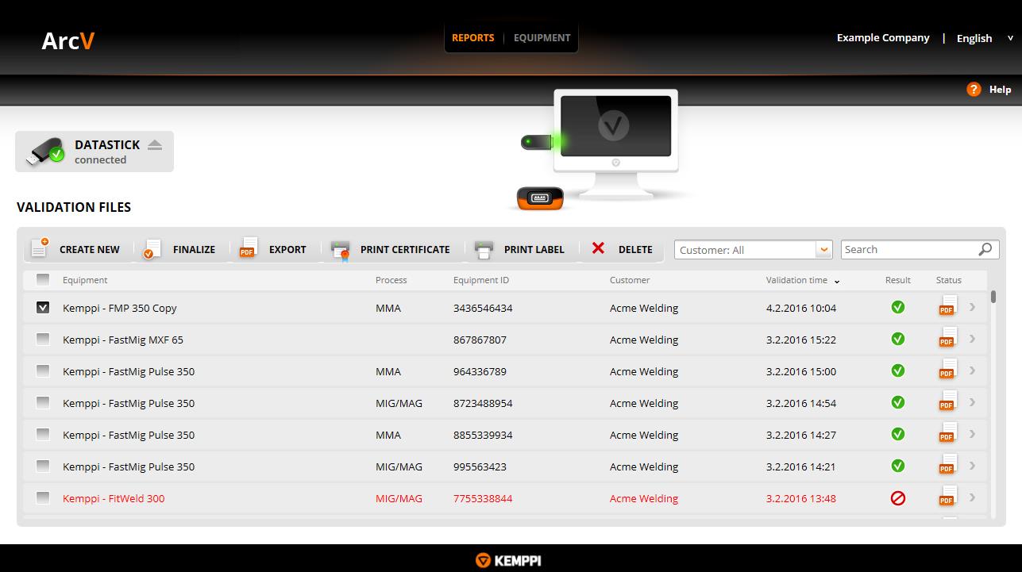The image size is (1022, 572).
Task: Click the DataStick connected USB icon
Action: [x=45, y=151]
